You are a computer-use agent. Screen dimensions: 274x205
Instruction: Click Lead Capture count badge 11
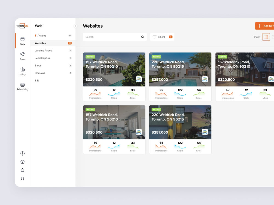coord(70,58)
